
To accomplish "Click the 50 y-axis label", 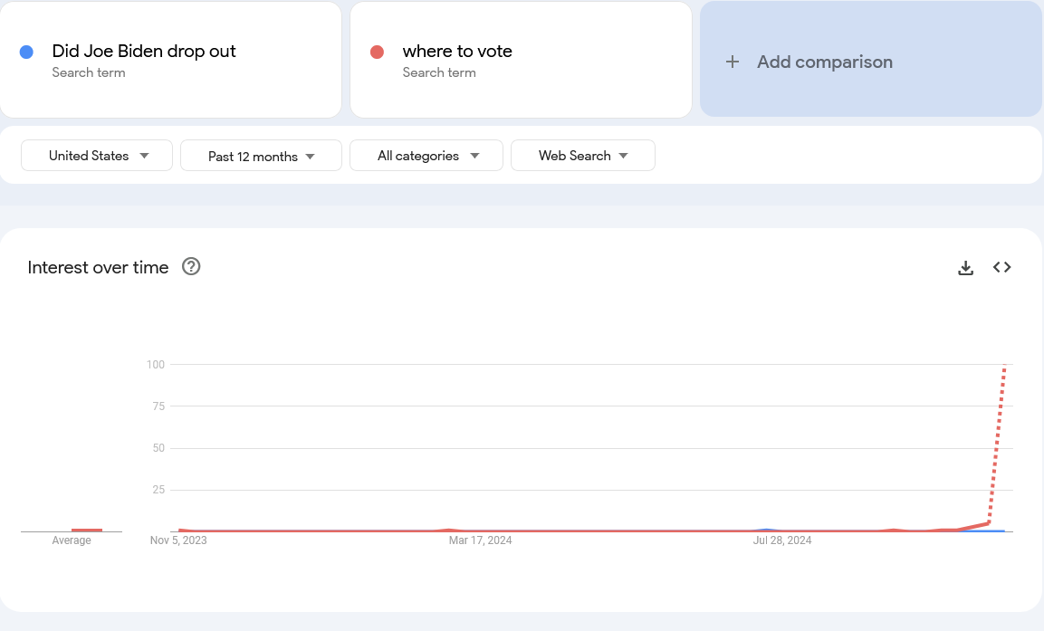I will pos(158,448).
